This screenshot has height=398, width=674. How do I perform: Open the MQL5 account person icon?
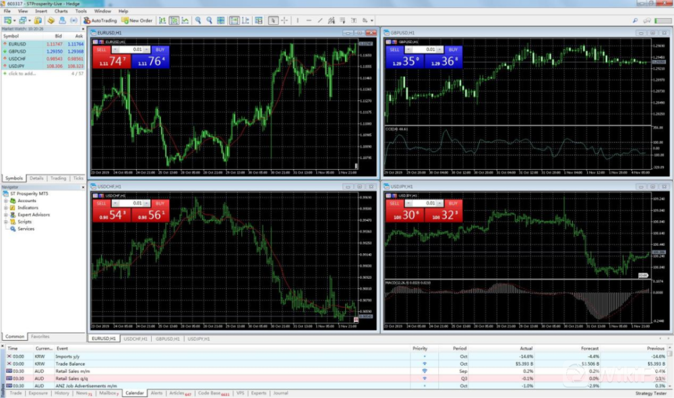(x=62, y=20)
